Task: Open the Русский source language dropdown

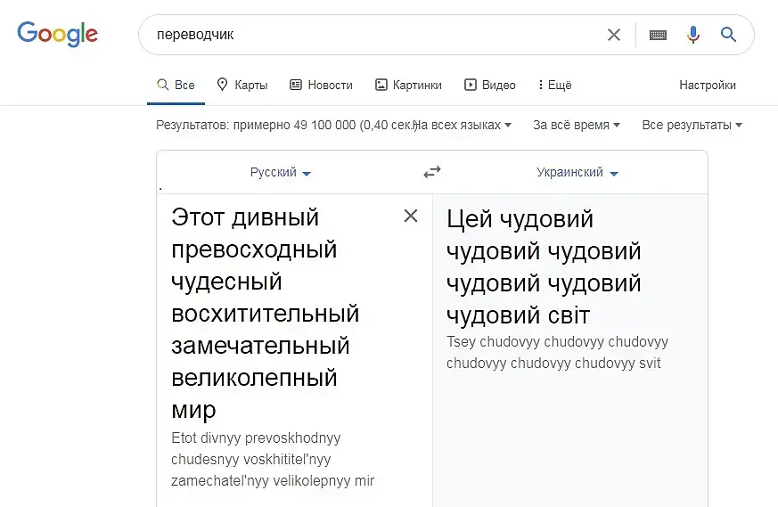Action: click(280, 173)
